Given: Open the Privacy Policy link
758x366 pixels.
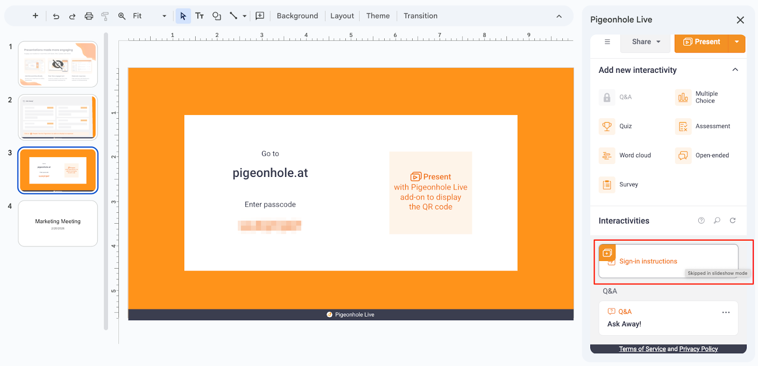Looking at the screenshot, I should [698, 349].
